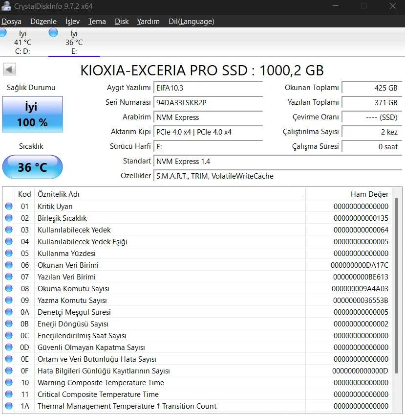Click status orb beside Okunan Veri Birimi

[9, 265]
